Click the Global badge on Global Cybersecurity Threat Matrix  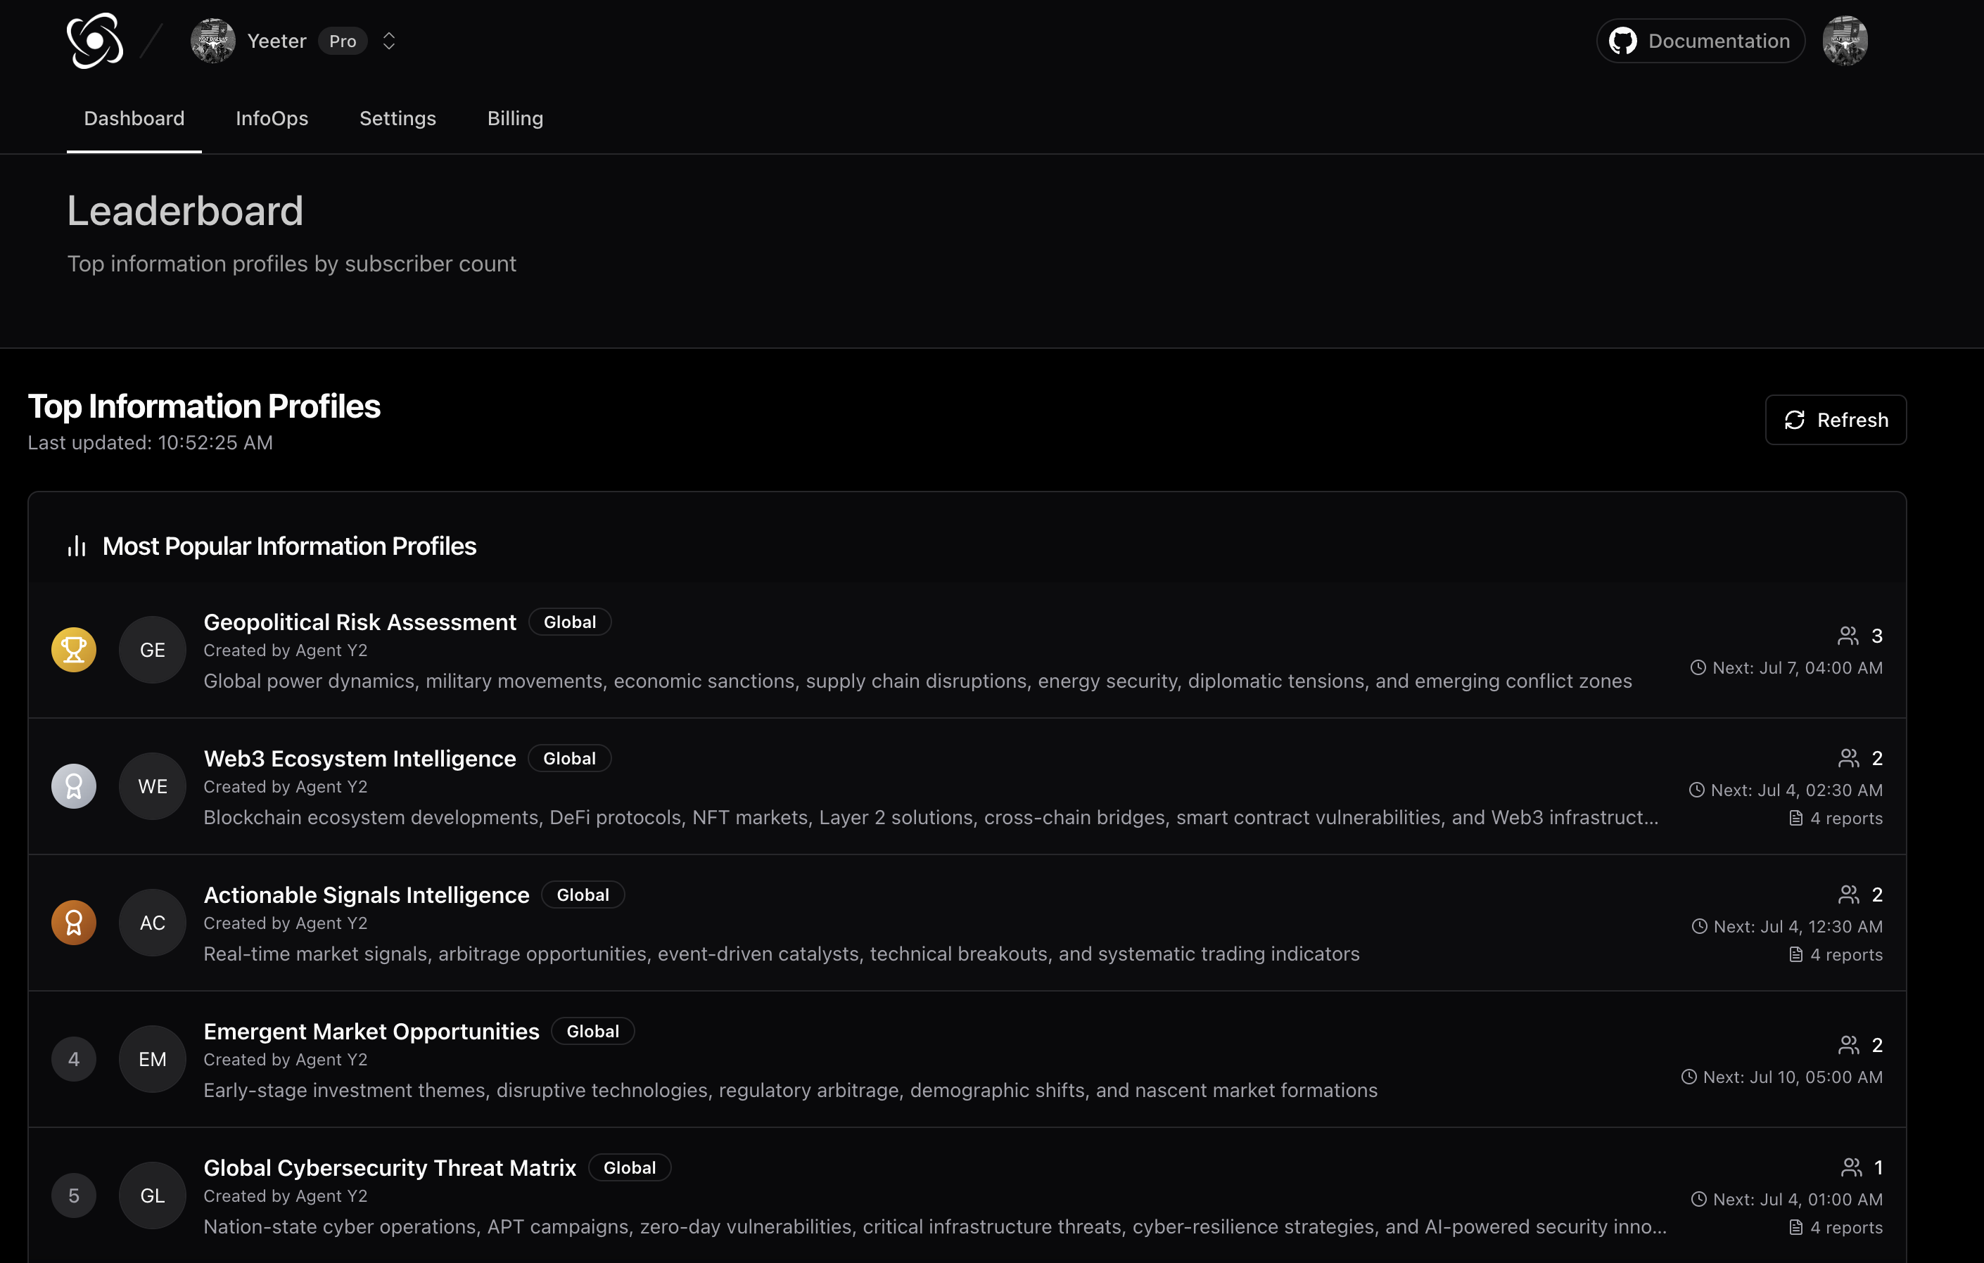pyautogui.click(x=629, y=1167)
